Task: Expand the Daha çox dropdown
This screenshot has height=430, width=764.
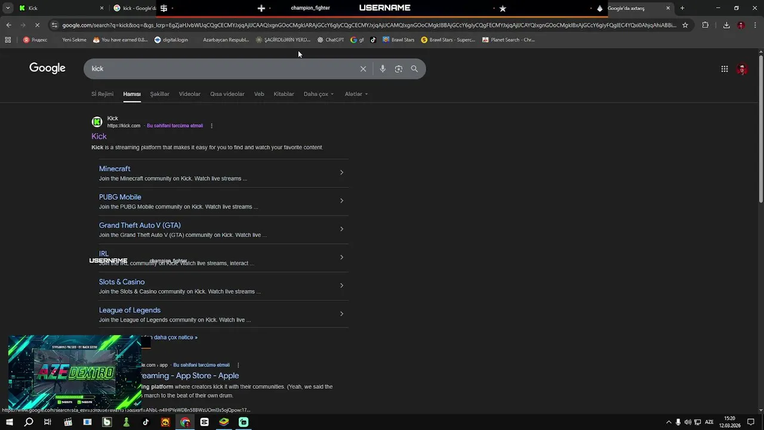Action: [x=319, y=94]
